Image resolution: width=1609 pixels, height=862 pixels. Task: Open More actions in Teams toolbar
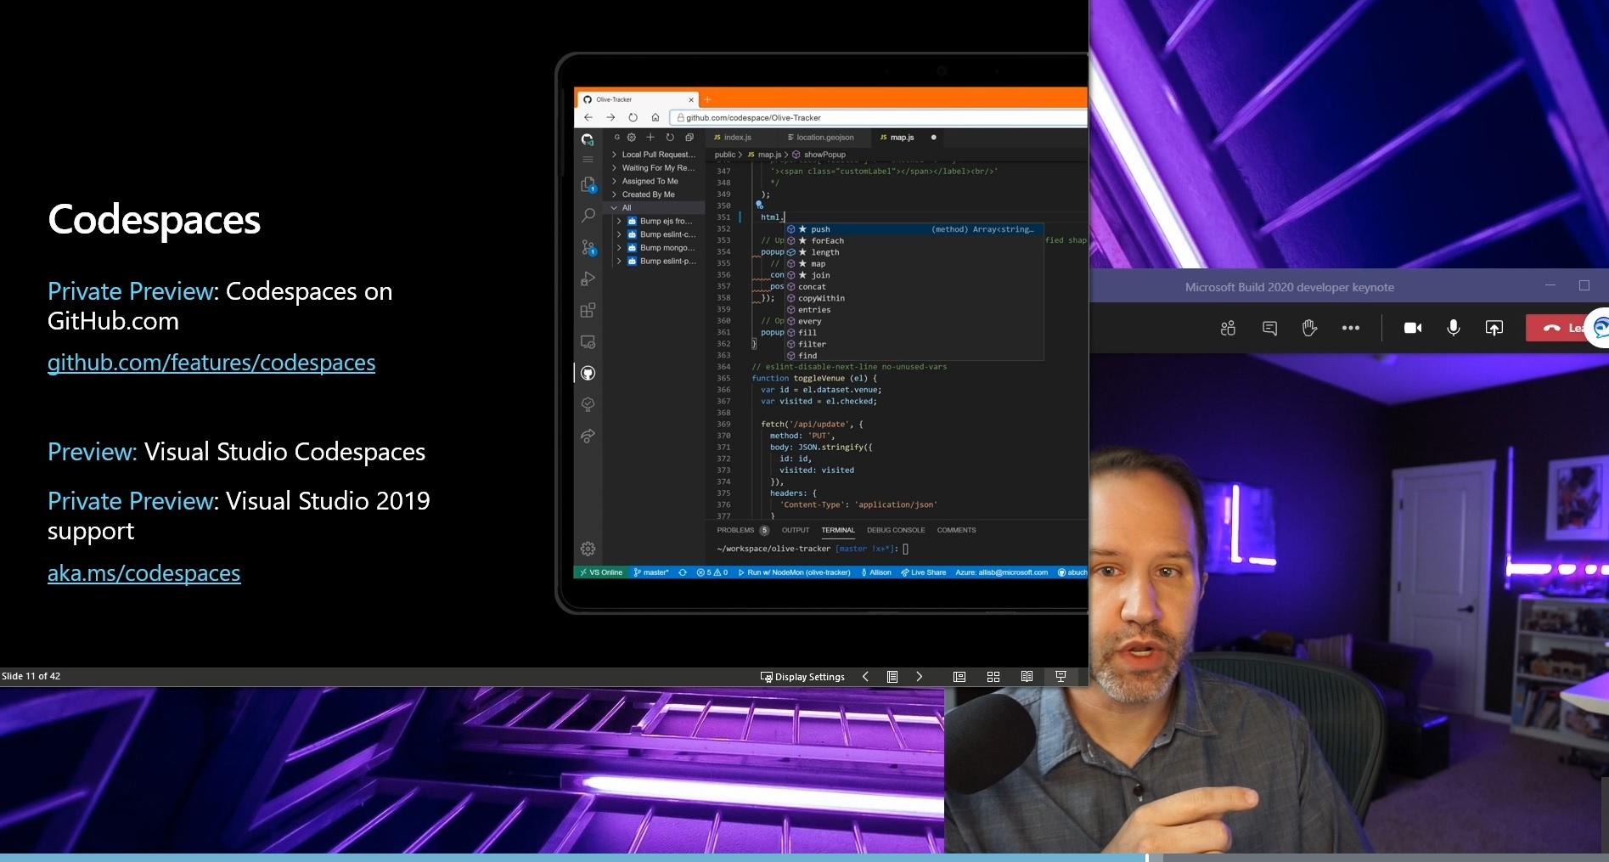1350,328
